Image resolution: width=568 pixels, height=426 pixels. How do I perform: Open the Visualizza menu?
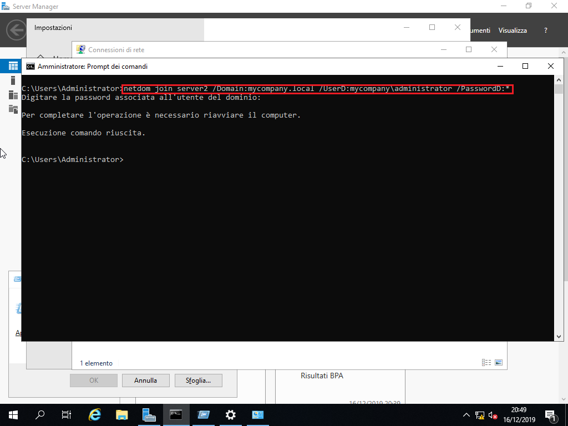point(512,31)
